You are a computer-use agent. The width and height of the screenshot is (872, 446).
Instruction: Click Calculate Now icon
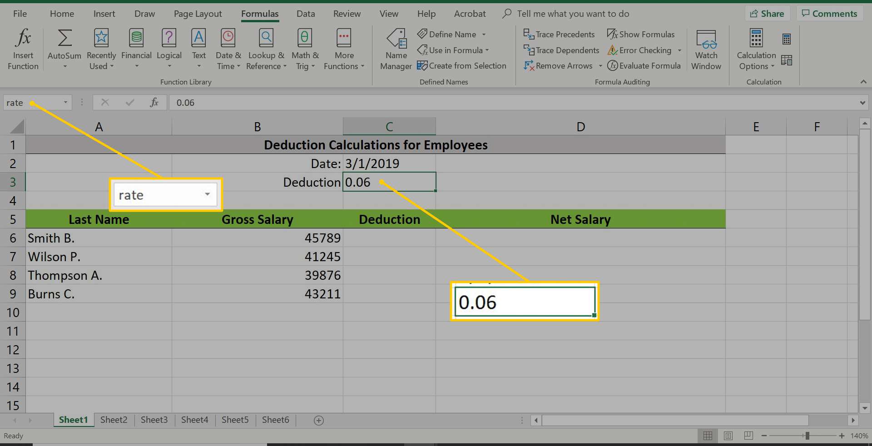pyautogui.click(x=787, y=39)
